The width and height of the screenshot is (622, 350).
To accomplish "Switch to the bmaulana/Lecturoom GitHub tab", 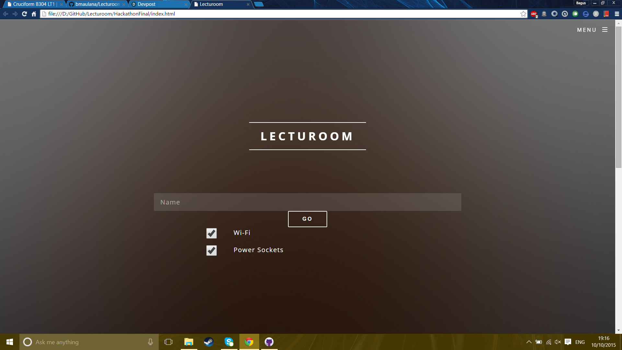I will pyautogui.click(x=97, y=4).
